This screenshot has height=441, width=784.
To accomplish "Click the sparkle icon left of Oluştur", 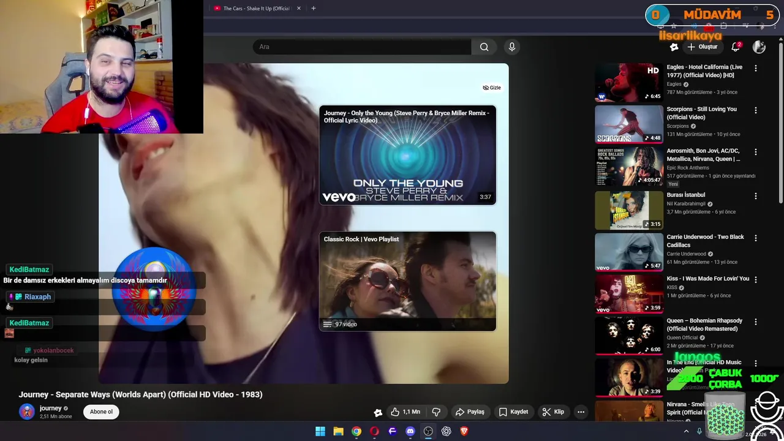I will point(674,47).
